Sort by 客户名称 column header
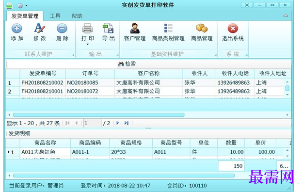 (x=149, y=74)
